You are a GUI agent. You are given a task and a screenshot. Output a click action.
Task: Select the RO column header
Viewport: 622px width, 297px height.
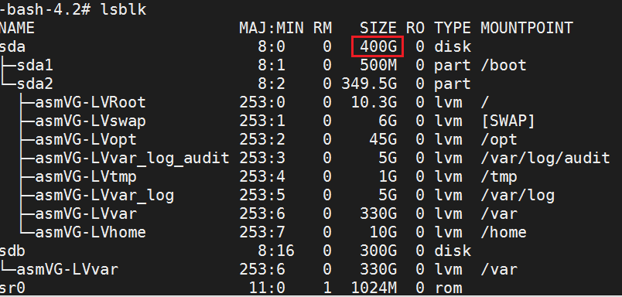coord(415,28)
